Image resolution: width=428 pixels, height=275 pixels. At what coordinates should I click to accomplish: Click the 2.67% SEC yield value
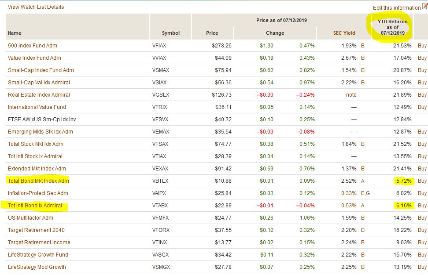click(x=349, y=58)
